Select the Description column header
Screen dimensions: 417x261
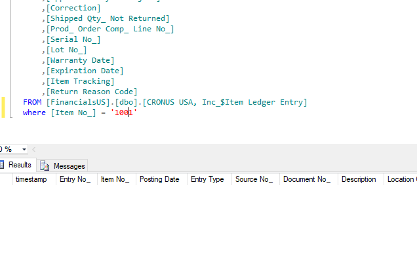point(361,179)
